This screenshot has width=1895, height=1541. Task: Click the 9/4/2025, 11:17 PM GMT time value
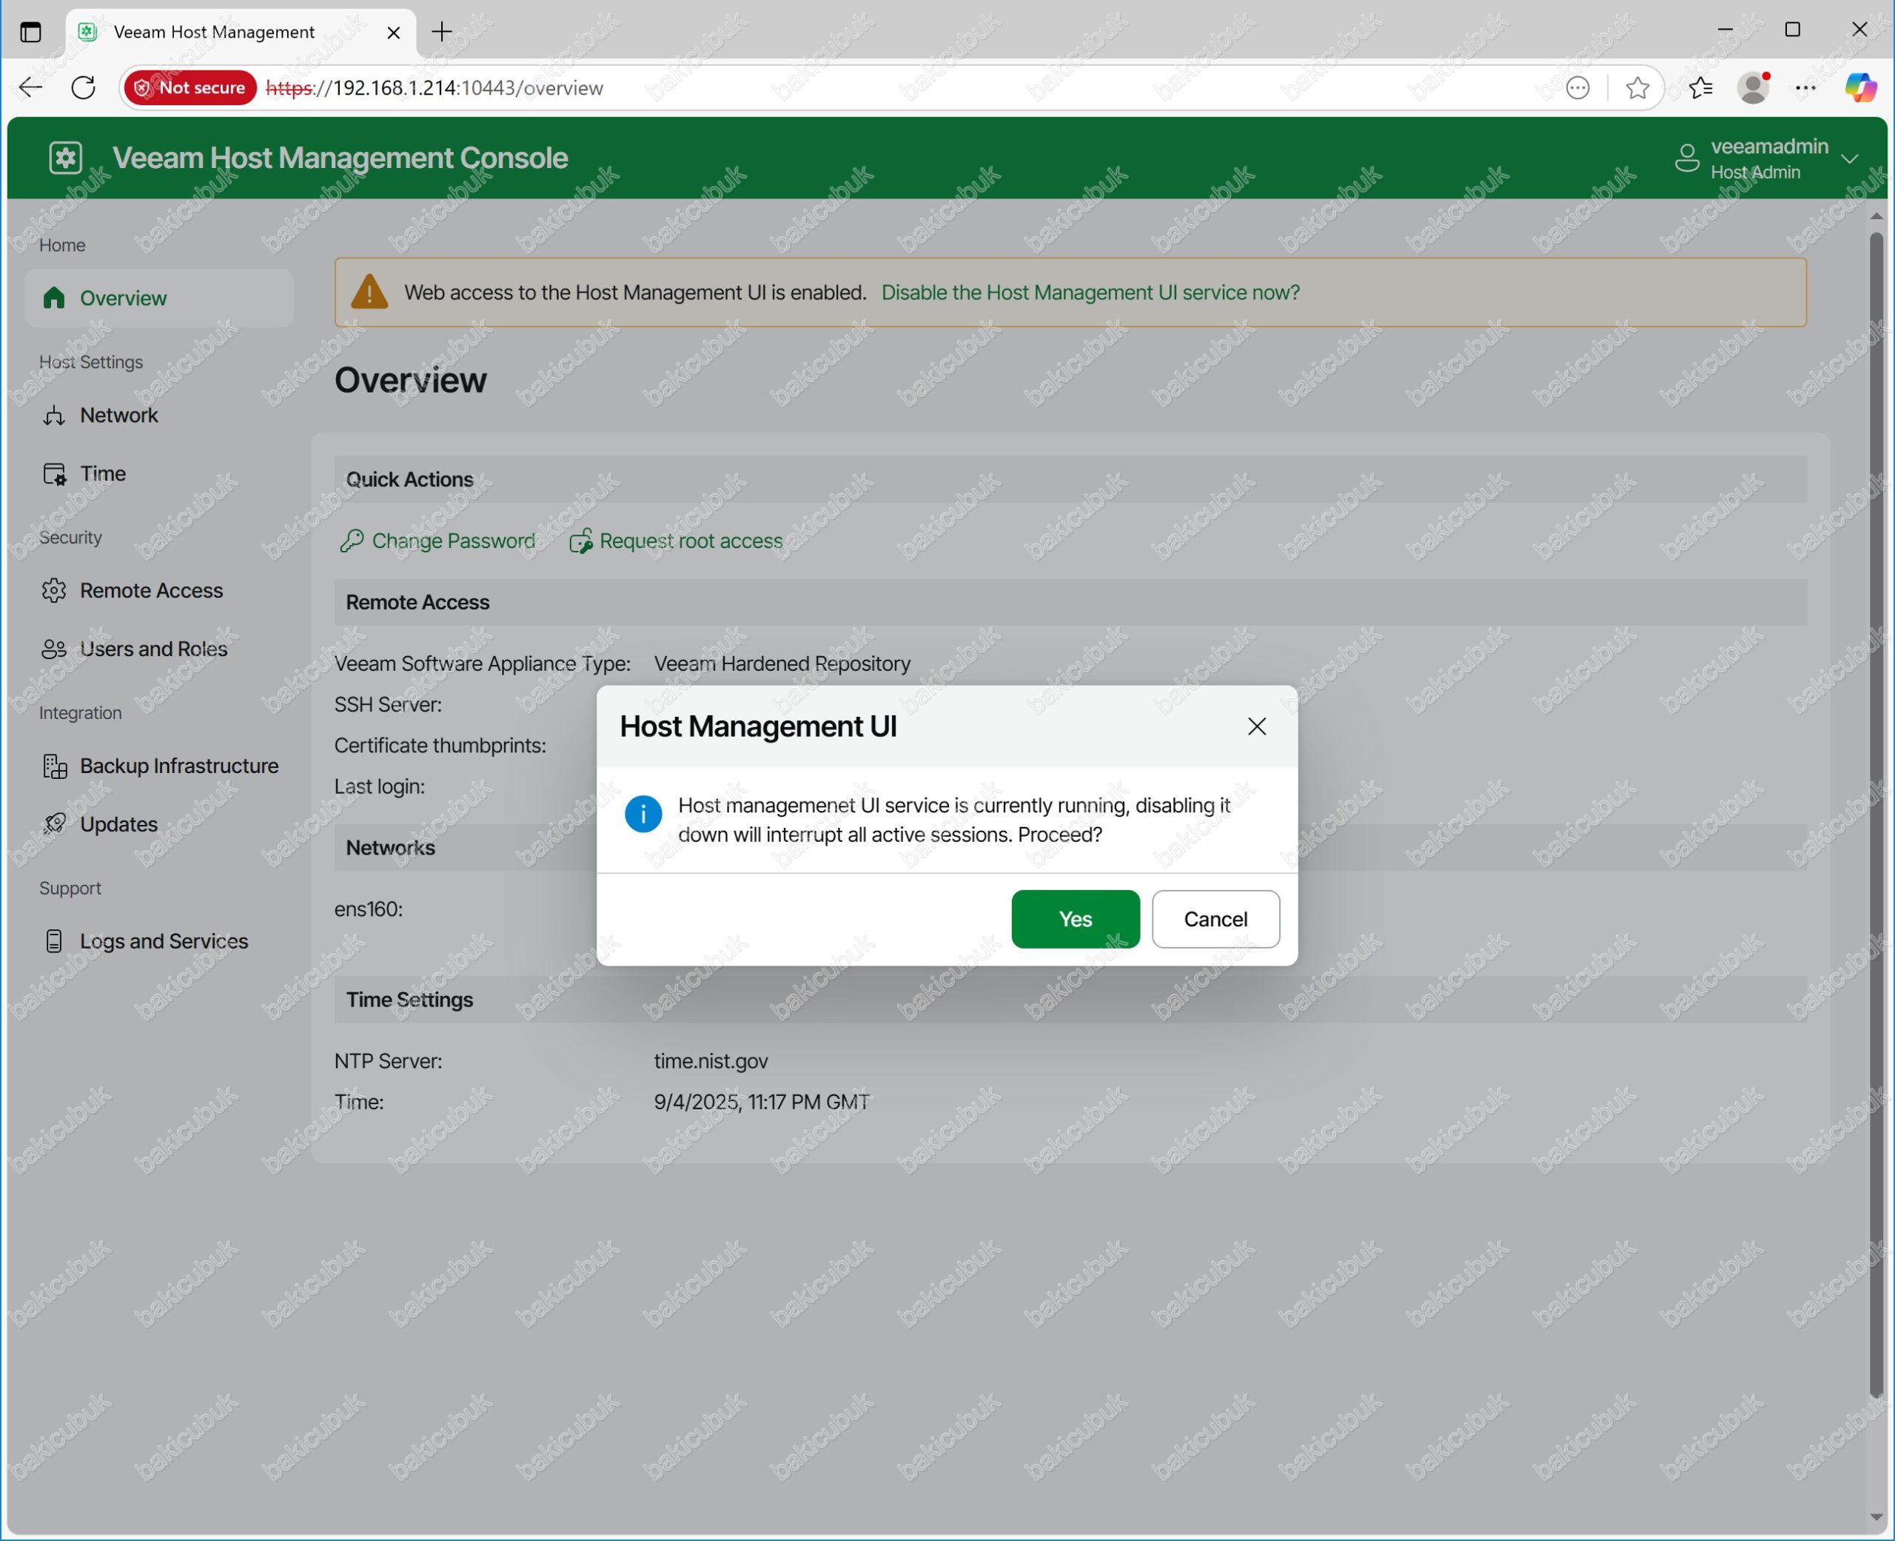tap(762, 1102)
